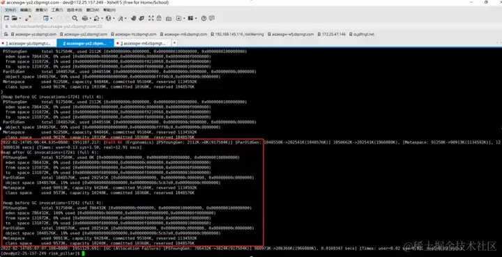Open accessgw-yz.cbpmgt.com quick bar bookmark

(x=33, y=34)
